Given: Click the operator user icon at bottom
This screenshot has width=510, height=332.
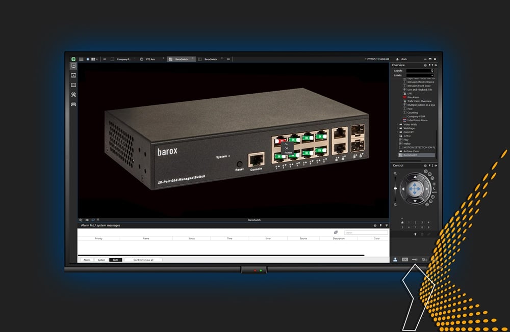Looking at the screenshot, I should pos(395,259).
